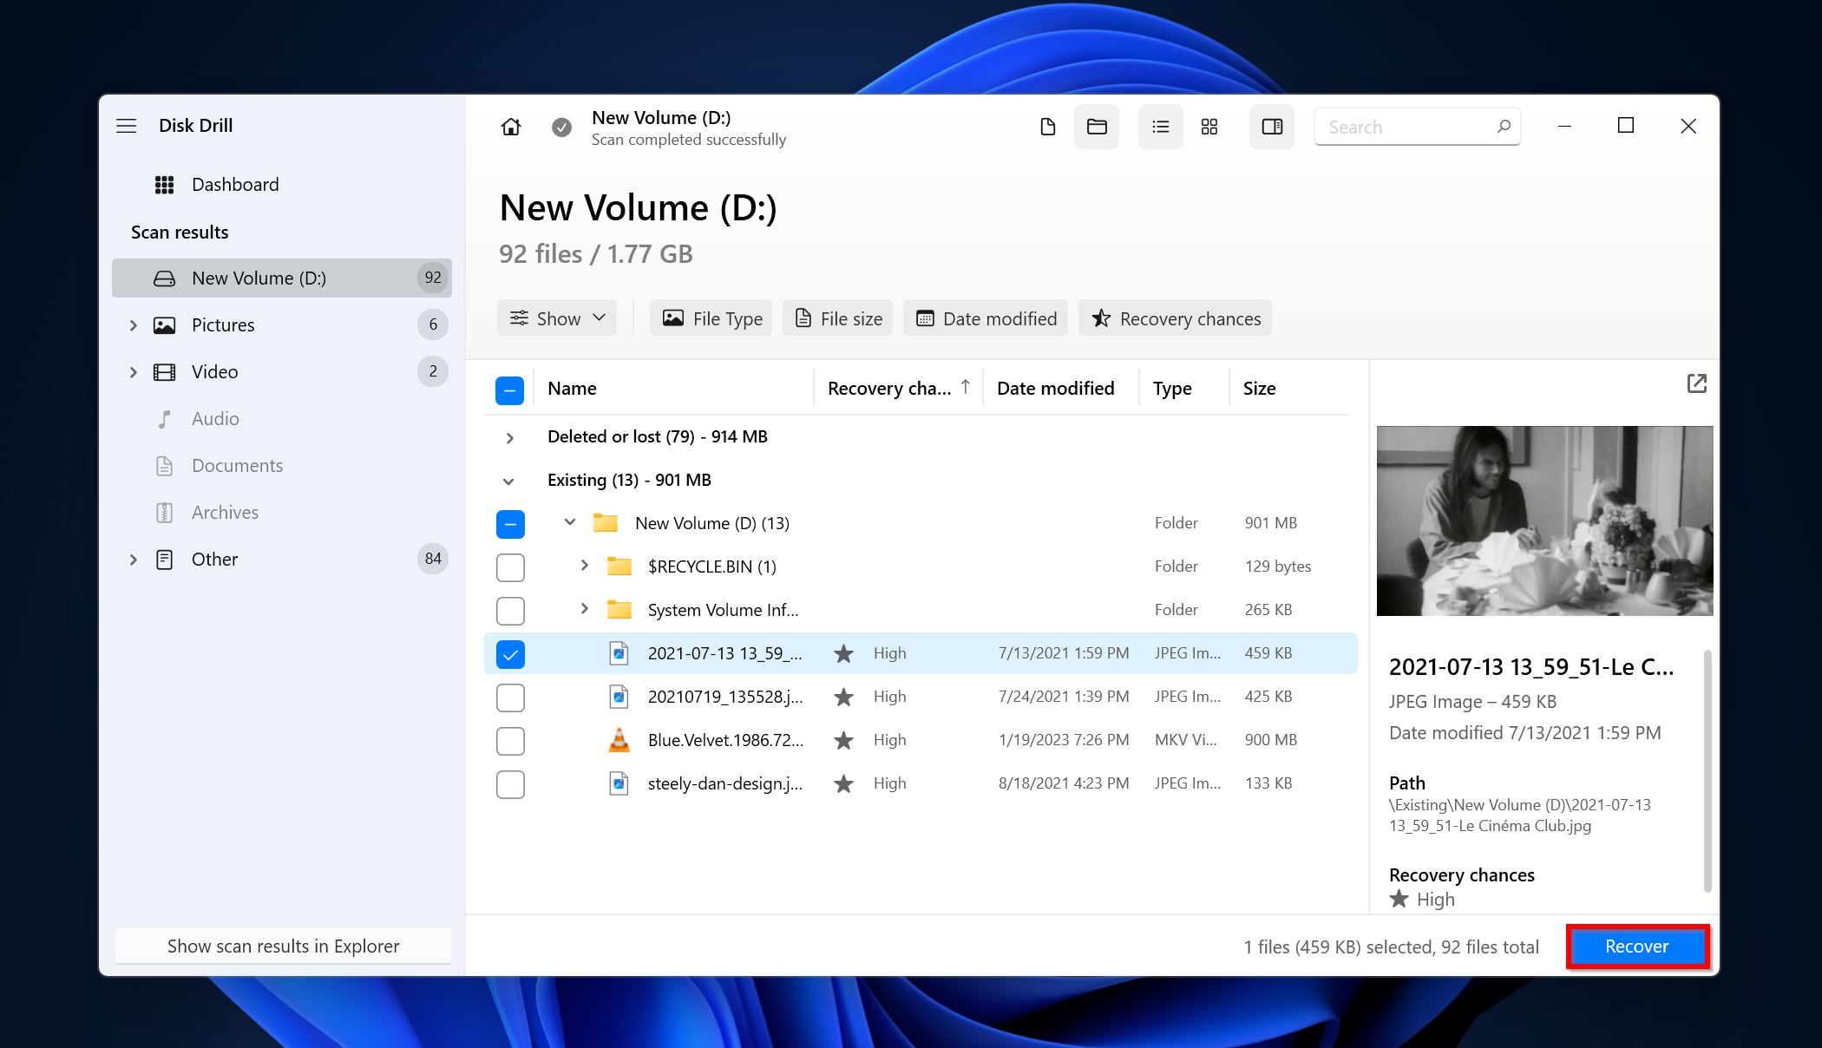Click Recover to restore selected file

(x=1637, y=946)
